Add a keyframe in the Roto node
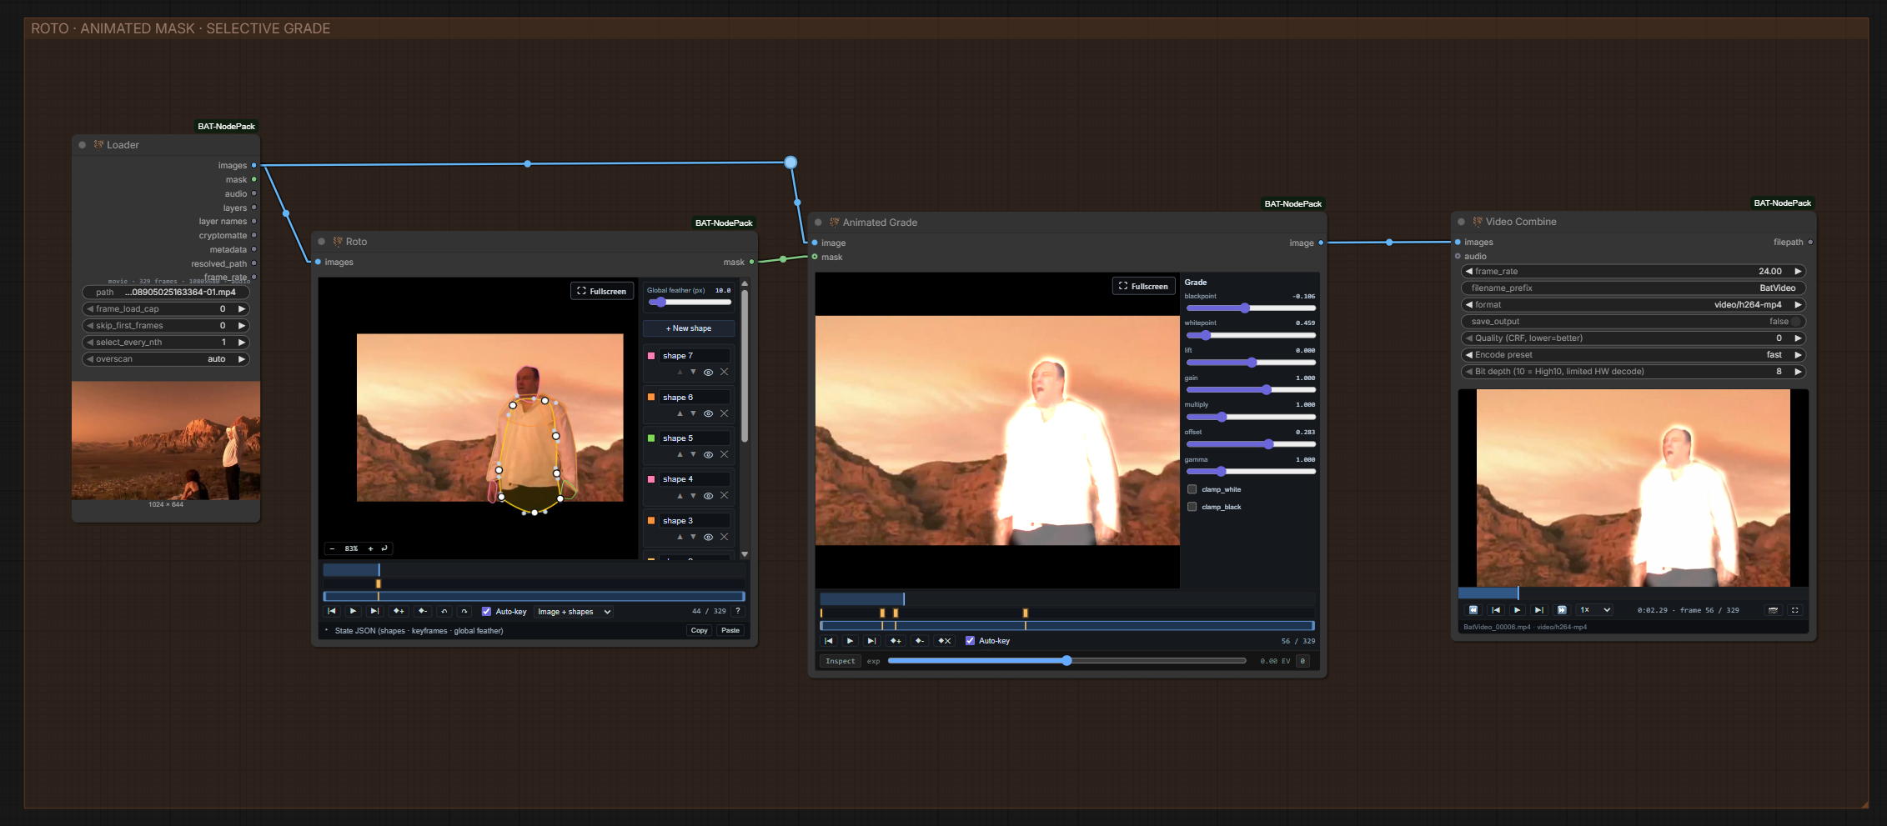Viewport: 1887px width, 826px height. point(399,611)
